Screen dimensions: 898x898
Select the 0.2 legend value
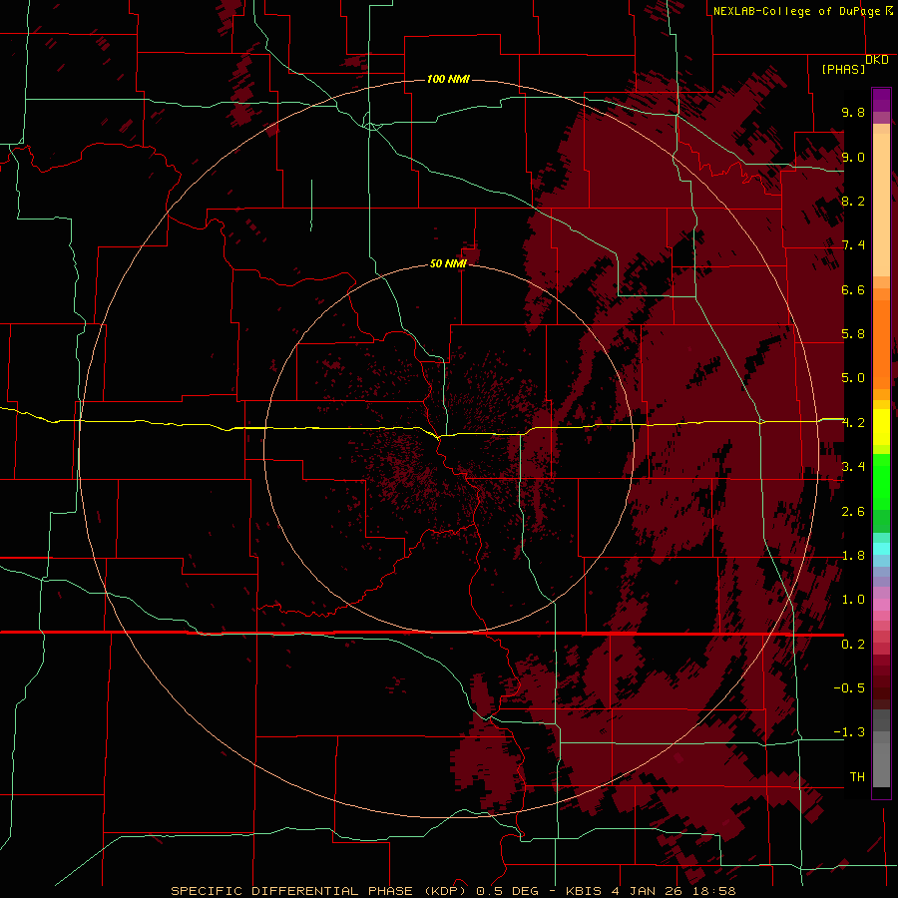tap(853, 645)
